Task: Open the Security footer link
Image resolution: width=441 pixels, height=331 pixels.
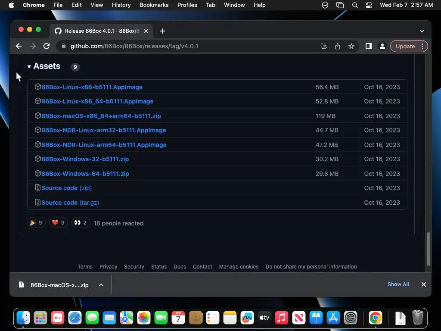Action: [134, 266]
